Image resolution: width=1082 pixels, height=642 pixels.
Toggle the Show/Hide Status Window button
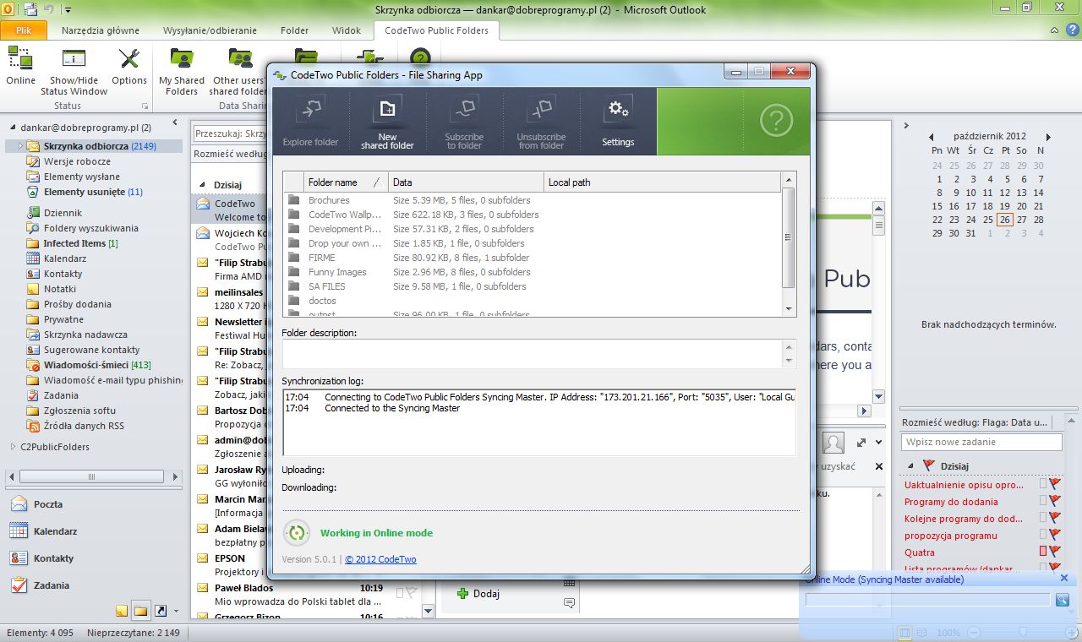[74, 71]
